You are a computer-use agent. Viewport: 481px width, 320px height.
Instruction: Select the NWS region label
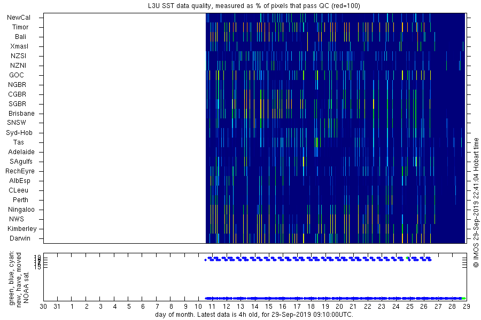17,219
